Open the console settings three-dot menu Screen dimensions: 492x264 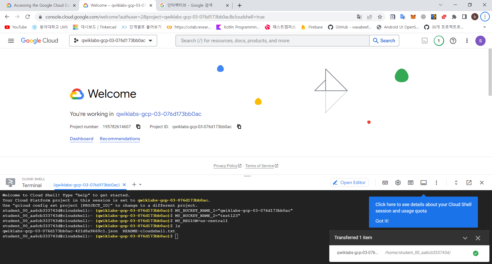tap(467, 41)
